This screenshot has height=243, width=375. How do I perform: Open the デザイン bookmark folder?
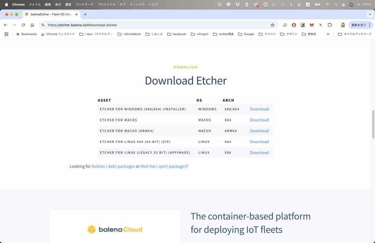(x=289, y=34)
